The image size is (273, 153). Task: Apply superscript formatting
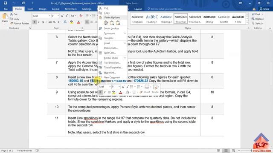pos(59,22)
